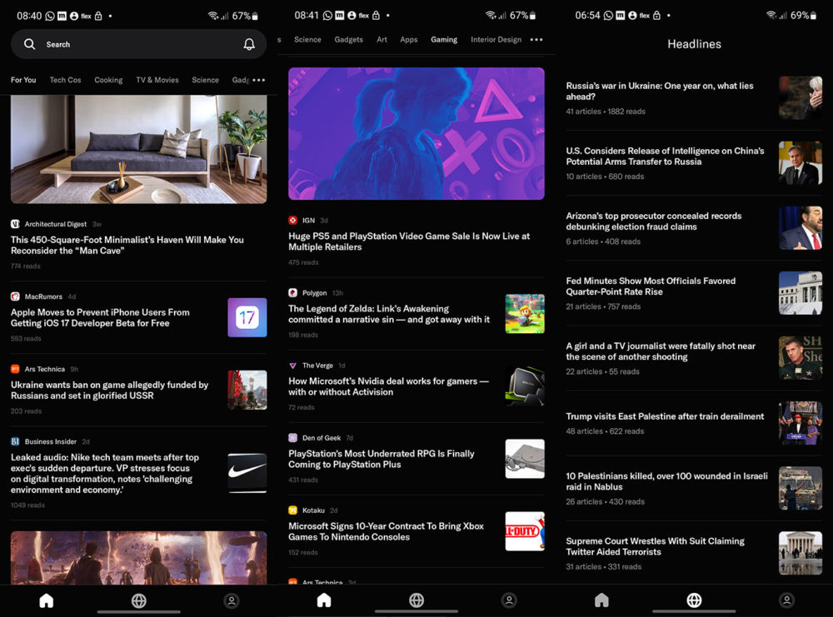Tap Polygon source icon
This screenshot has width=833, height=617.
pos(292,292)
